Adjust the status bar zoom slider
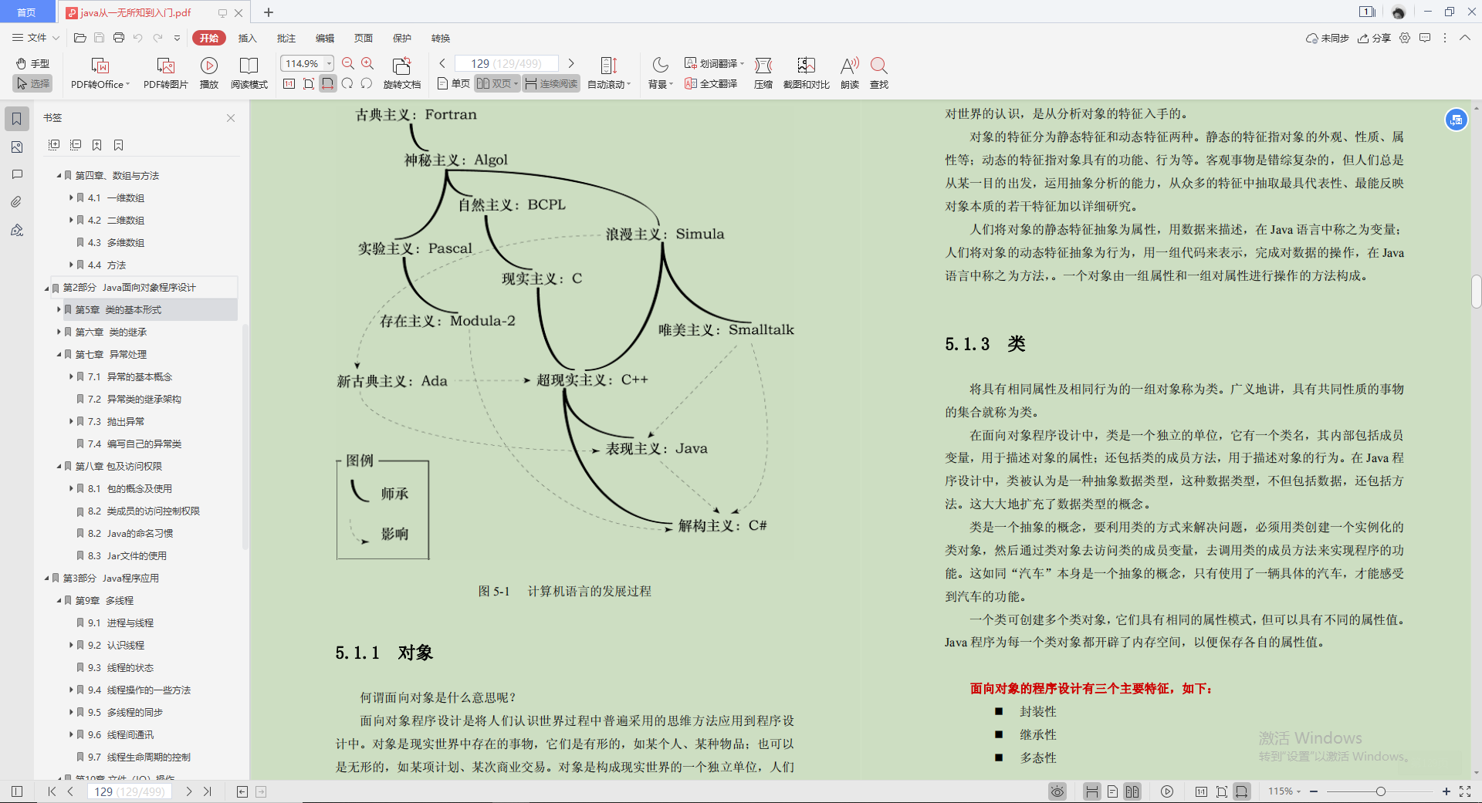The image size is (1482, 803). click(x=1380, y=791)
